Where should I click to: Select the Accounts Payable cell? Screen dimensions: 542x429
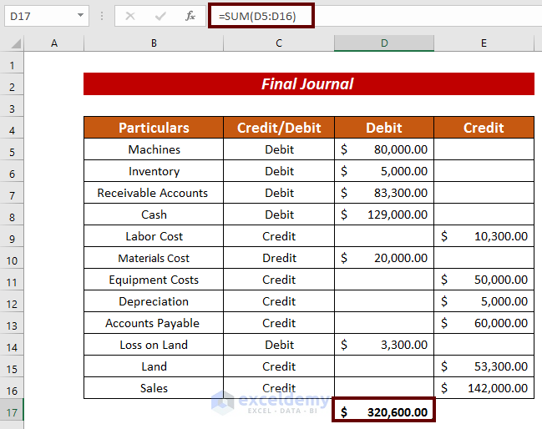click(x=154, y=323)
